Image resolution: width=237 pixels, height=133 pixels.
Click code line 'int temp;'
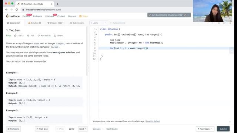point(116,40)
